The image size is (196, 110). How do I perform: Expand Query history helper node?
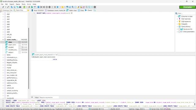pyautogui.click(x=177, y=27)
